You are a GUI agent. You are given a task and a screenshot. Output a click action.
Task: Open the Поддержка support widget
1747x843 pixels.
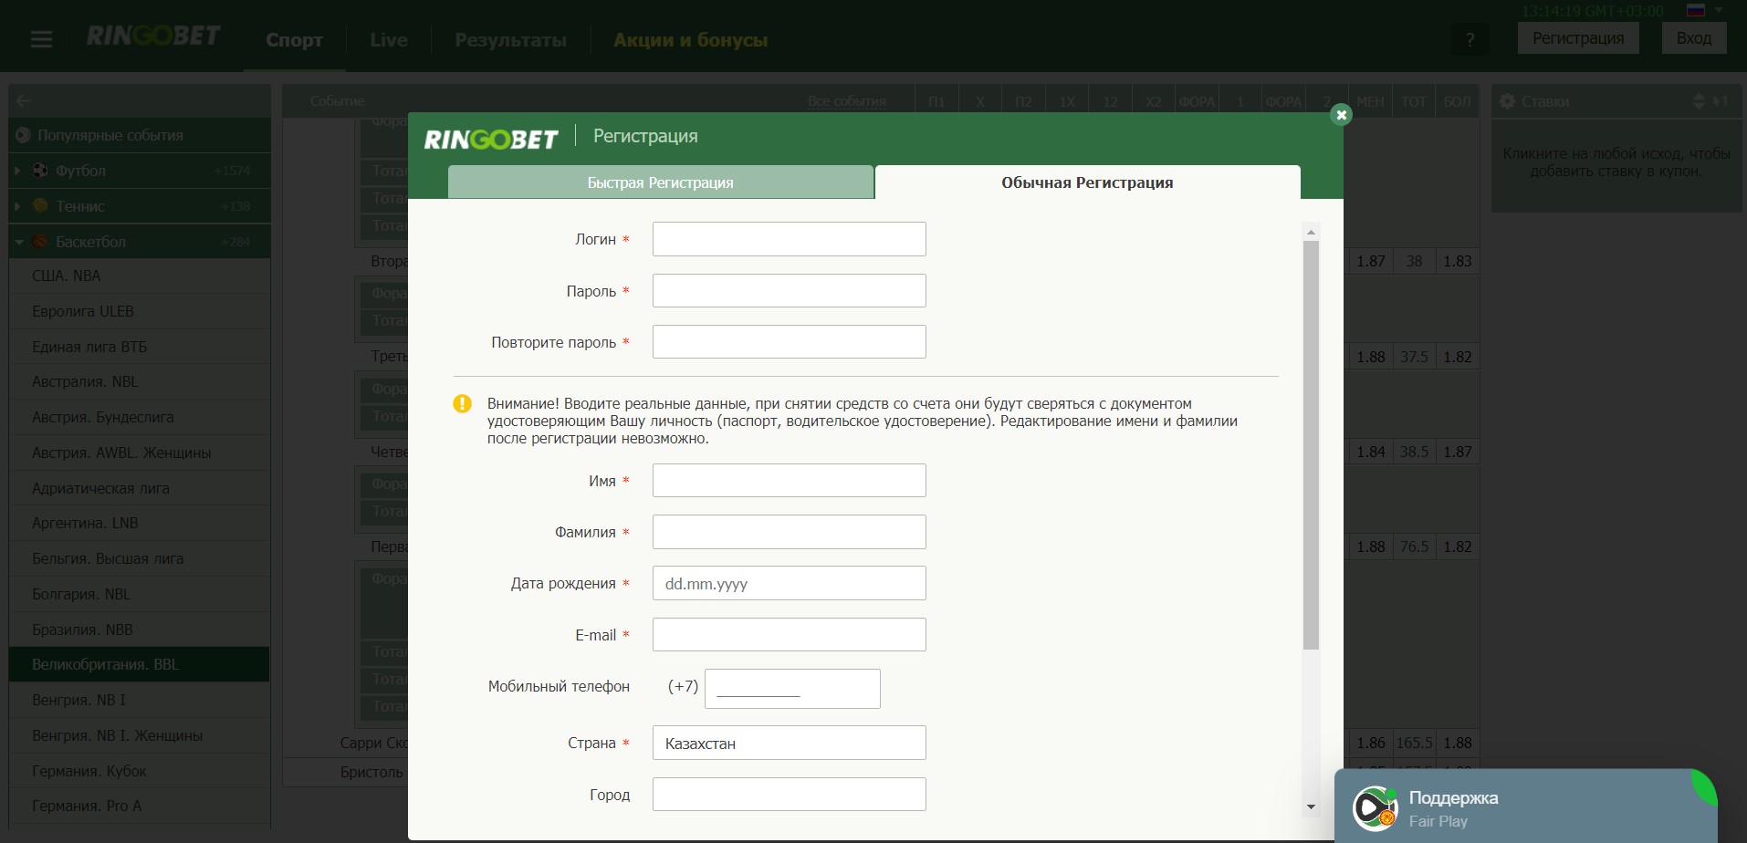(1526, 807)
